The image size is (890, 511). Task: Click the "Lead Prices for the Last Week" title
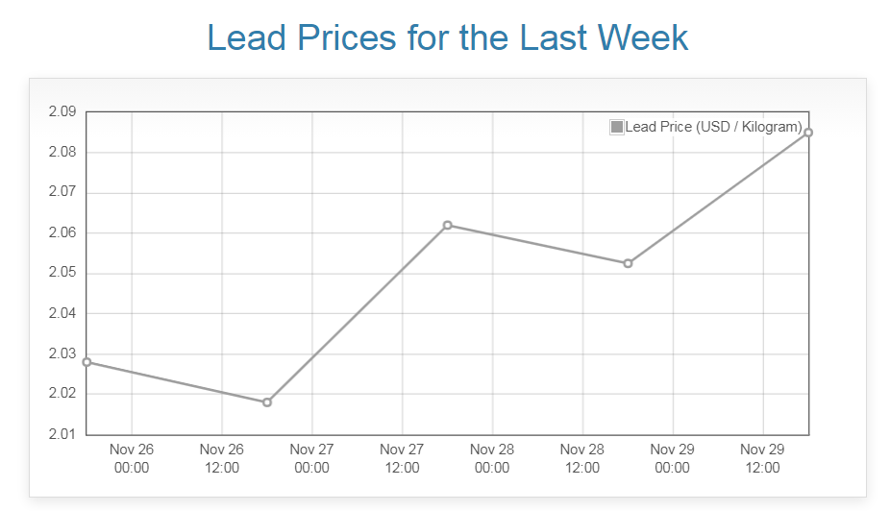tap(447, 38)
